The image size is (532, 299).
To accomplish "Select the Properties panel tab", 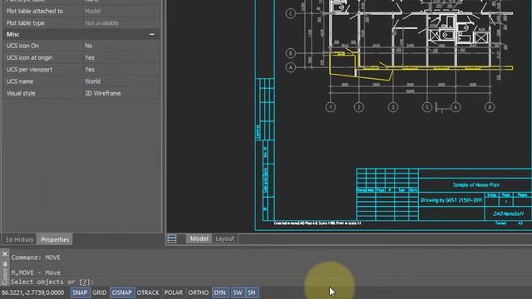I will coord(55,239).
